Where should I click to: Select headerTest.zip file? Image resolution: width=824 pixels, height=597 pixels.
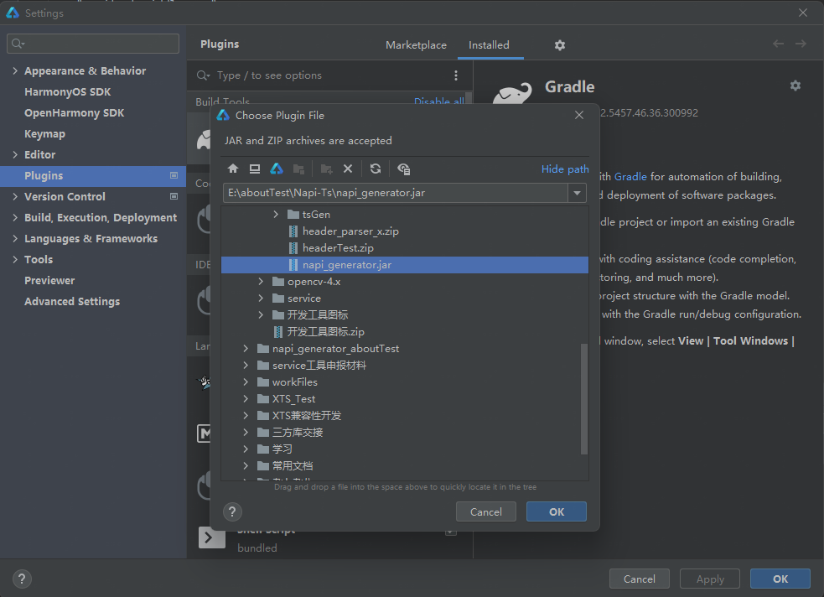pos(338,248)
